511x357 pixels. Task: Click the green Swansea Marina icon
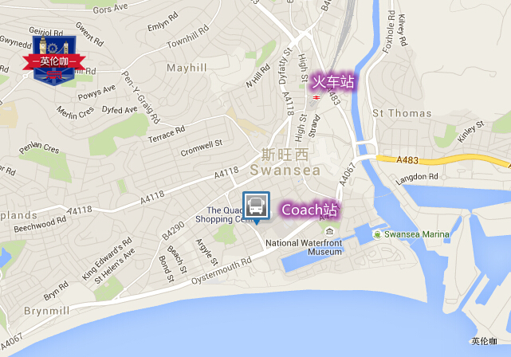pos(377,234)
